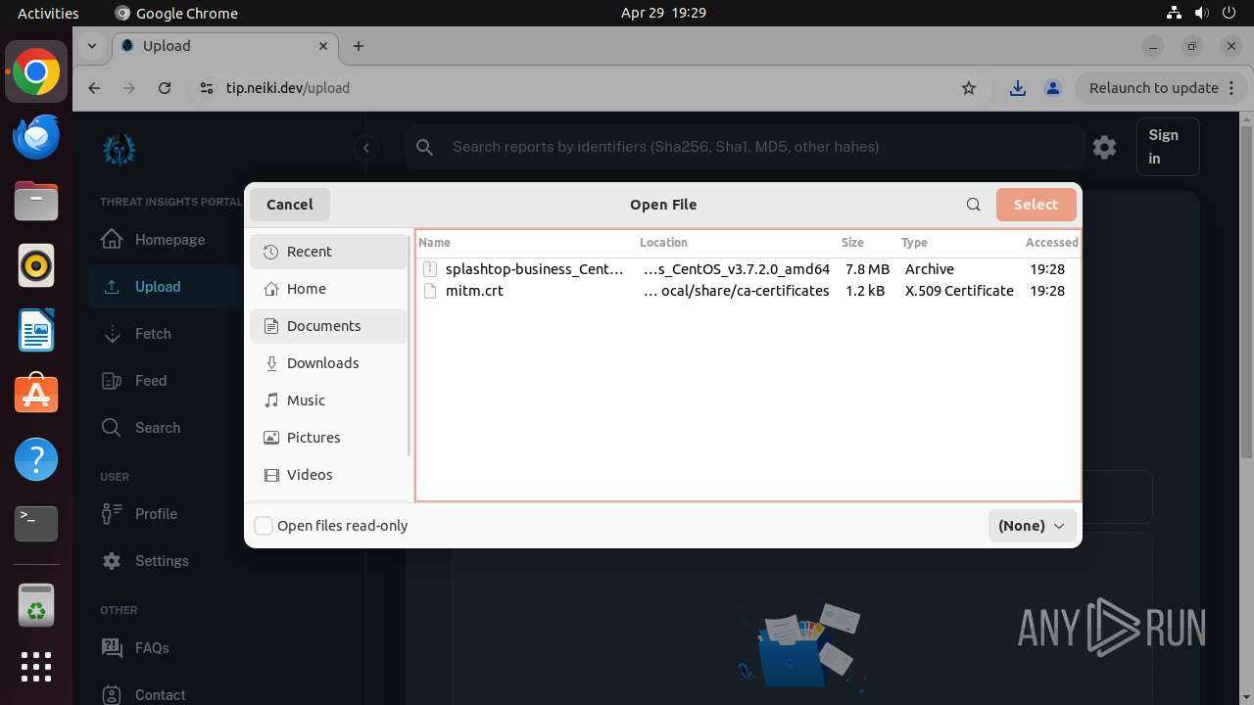Screen dimensions: 1254x705
Task: Collapse the portal sidebar chevron
Action: pos(365,148)
